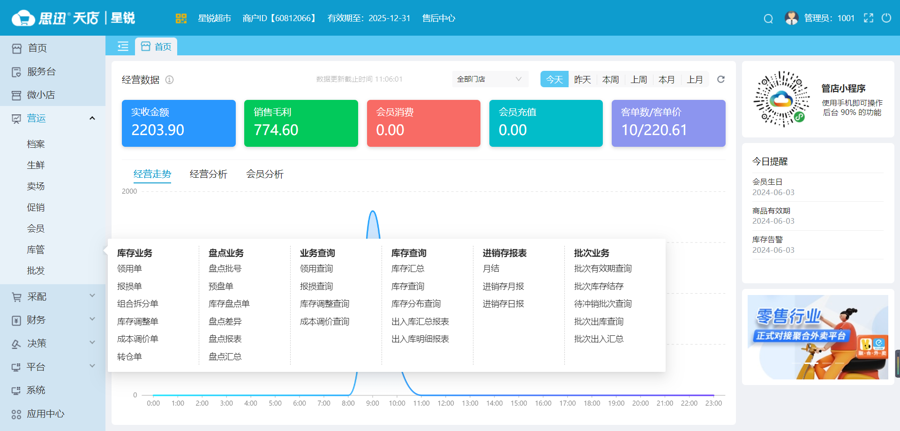Switch to the 经营分析 tab

(x=208, y=174)
